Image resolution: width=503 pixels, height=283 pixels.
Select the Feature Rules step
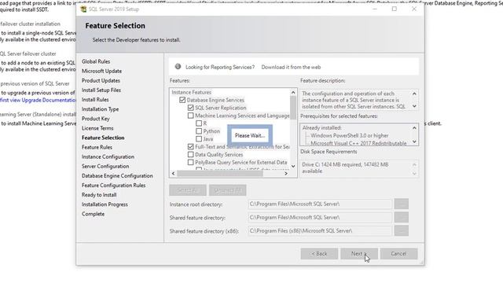point(97,147)
